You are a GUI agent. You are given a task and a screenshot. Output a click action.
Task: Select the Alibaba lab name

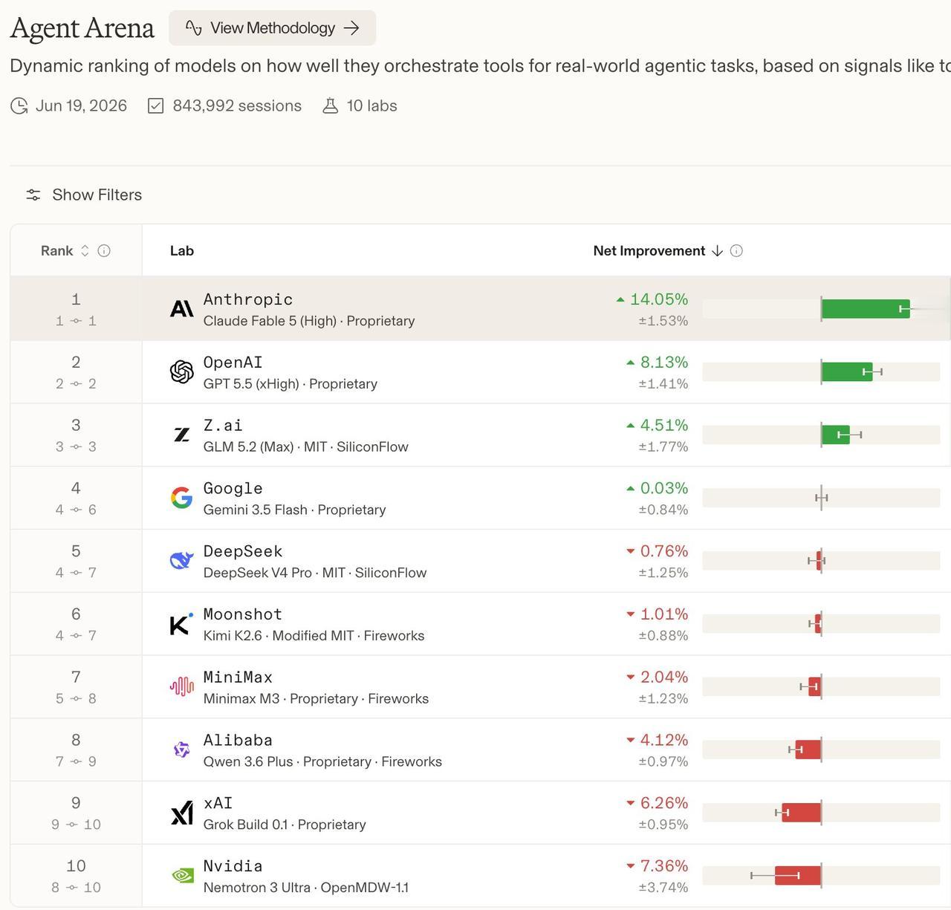click(238, 741)
